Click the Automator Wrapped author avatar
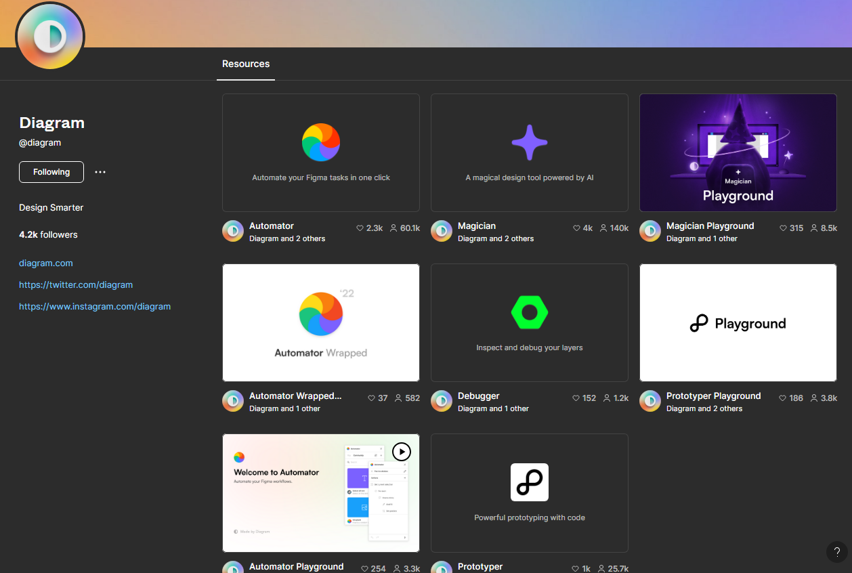 pyautogui.click(x=233, y=402)
